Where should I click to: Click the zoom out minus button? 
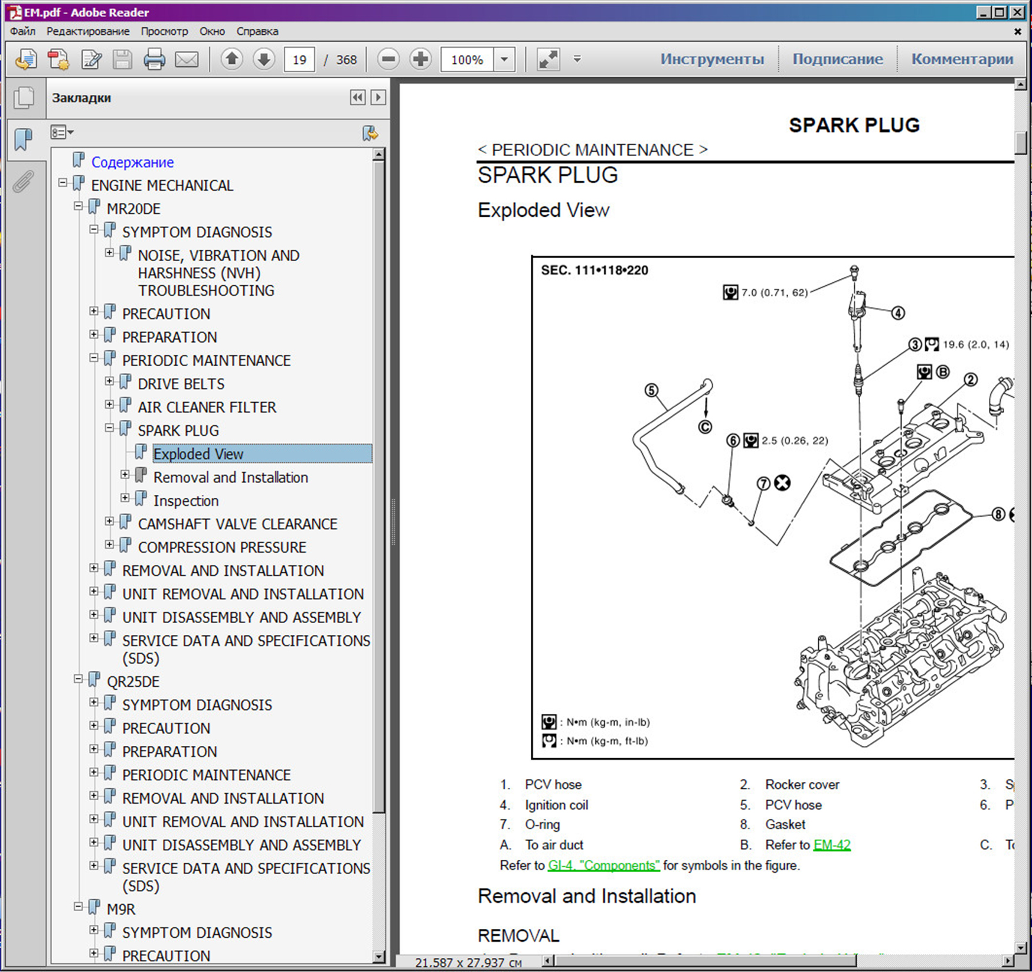point(388,59)
